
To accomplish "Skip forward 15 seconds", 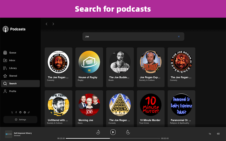I will [128, 132].
